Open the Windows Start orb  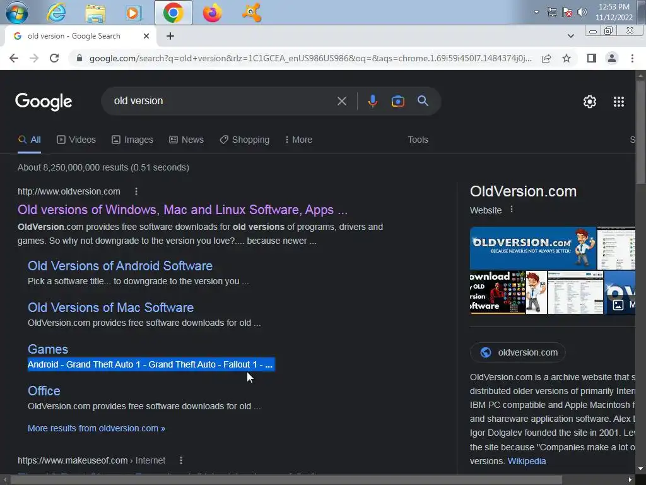pos(17,13)
